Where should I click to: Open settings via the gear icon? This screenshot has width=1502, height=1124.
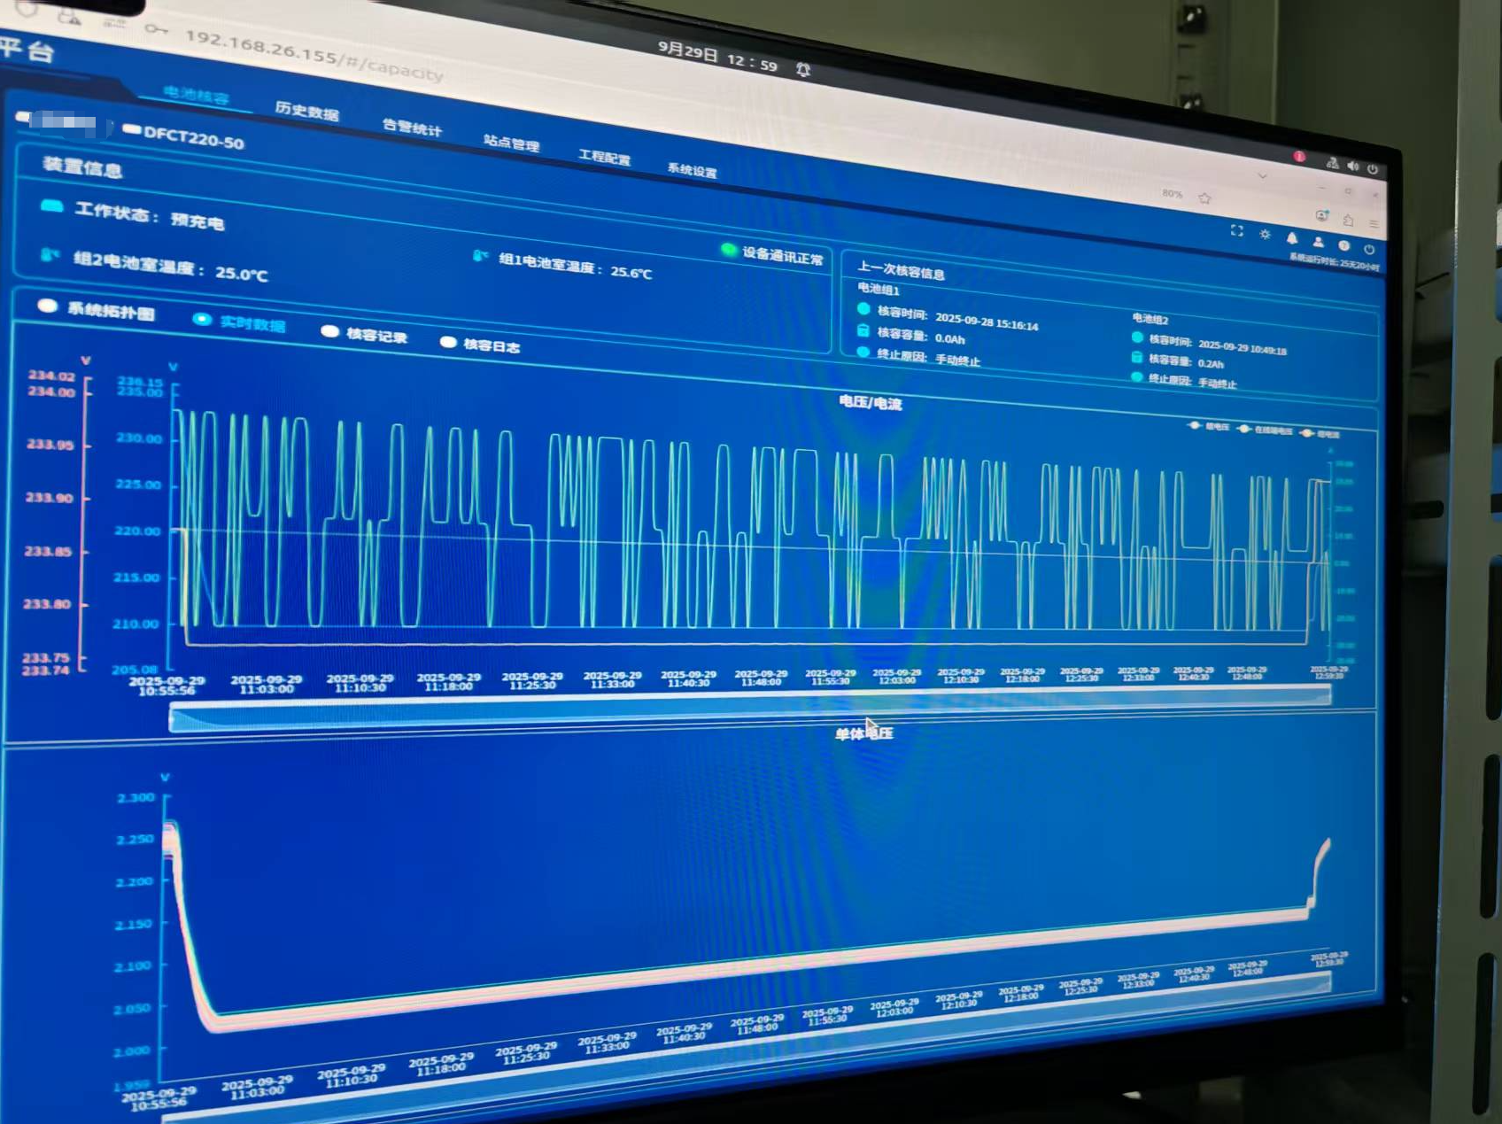1265,235
